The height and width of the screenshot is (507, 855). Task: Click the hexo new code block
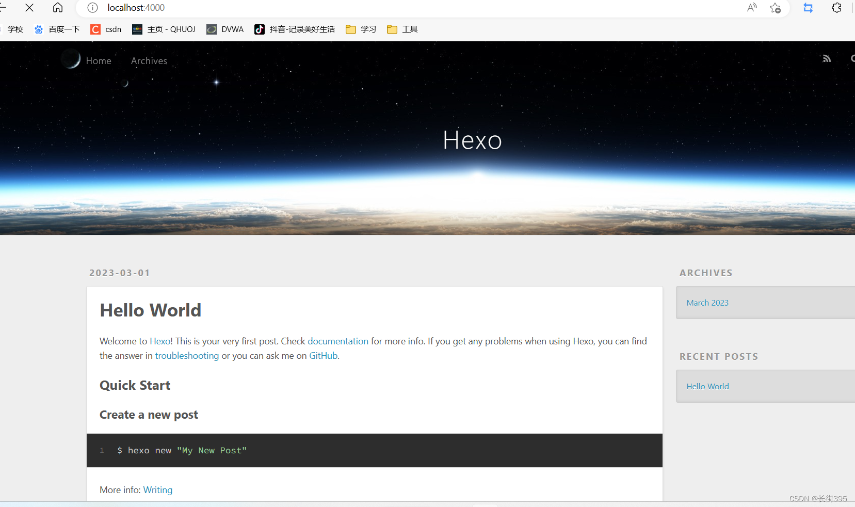click(x=375, y=450)
